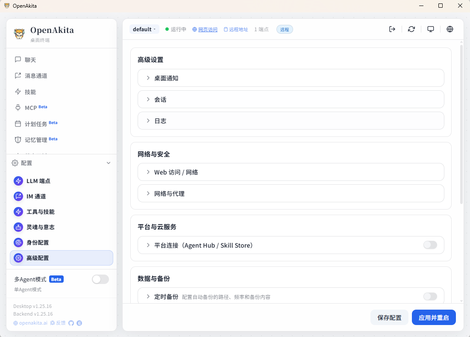Expand Web 访问 / 网络 section
Viewport: 470px width, 337px height.
pyautogui.click(x=291, y=172)
